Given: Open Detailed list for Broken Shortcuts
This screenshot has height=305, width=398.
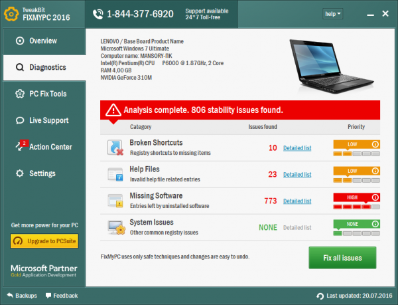Looking at the screenshot, I should click(297, 148).
